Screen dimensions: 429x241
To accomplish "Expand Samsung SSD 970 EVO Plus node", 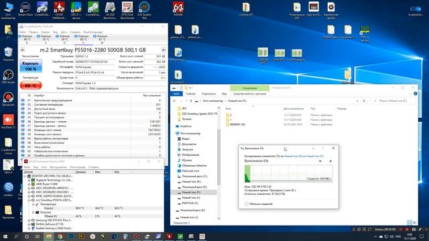I will tap(29, 220).
